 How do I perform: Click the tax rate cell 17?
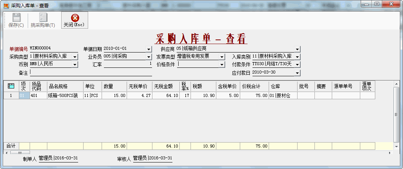click(x=185, y=95)
